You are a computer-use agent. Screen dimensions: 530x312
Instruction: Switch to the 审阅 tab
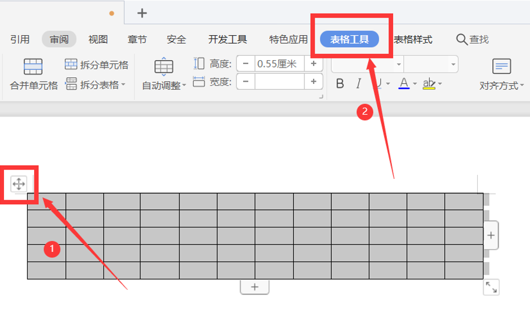click(x=59, y=40)
